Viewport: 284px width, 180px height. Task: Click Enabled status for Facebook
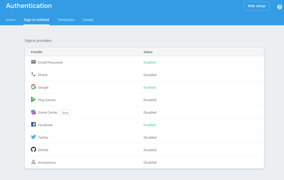click(150, 125)
